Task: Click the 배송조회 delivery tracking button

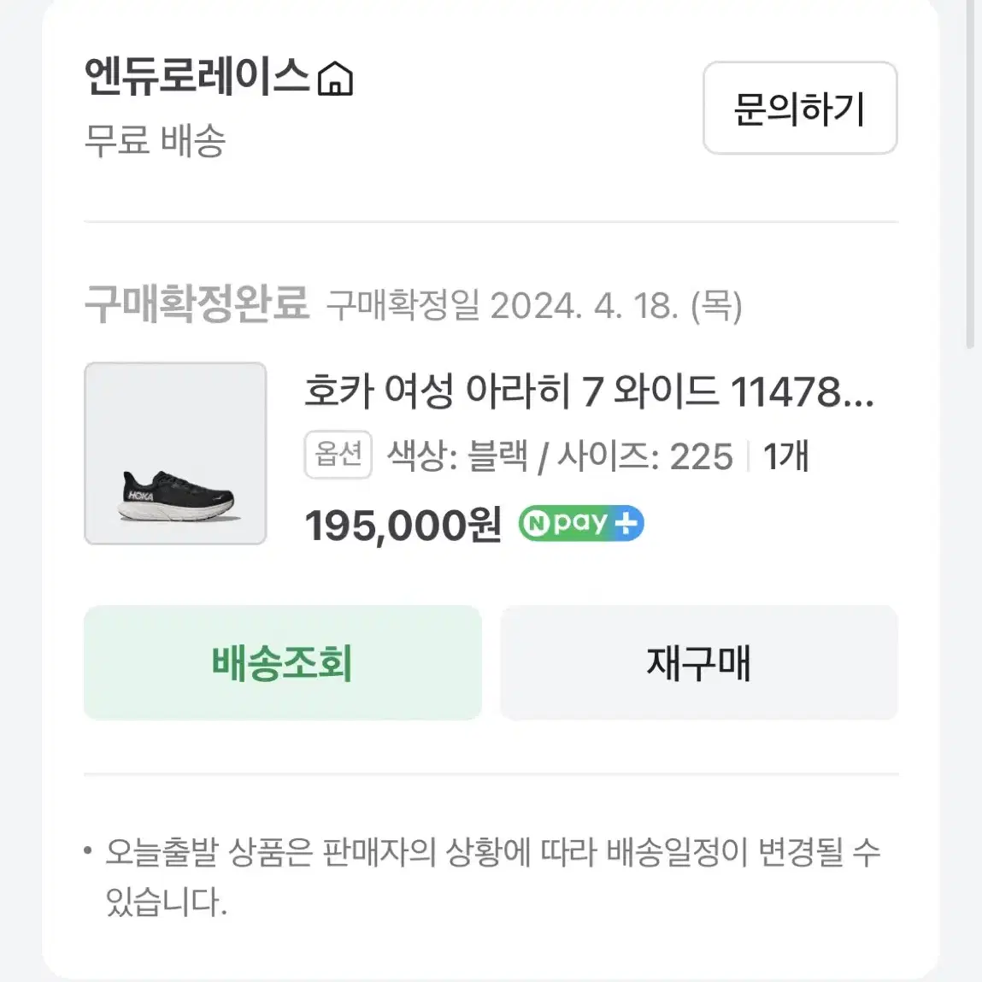Action: coord(282,662)
